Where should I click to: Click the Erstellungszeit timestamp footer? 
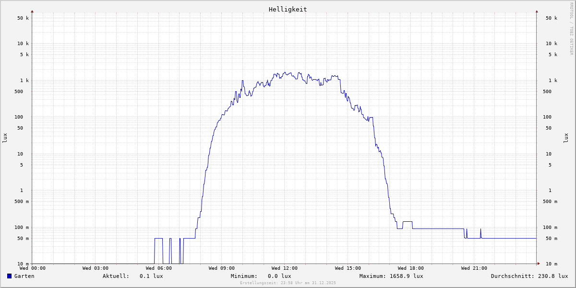coord(288,283)
